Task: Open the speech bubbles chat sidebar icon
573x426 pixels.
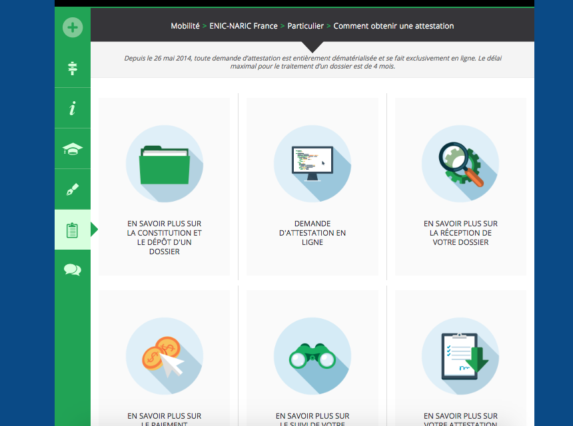Action: click(73, 270)
